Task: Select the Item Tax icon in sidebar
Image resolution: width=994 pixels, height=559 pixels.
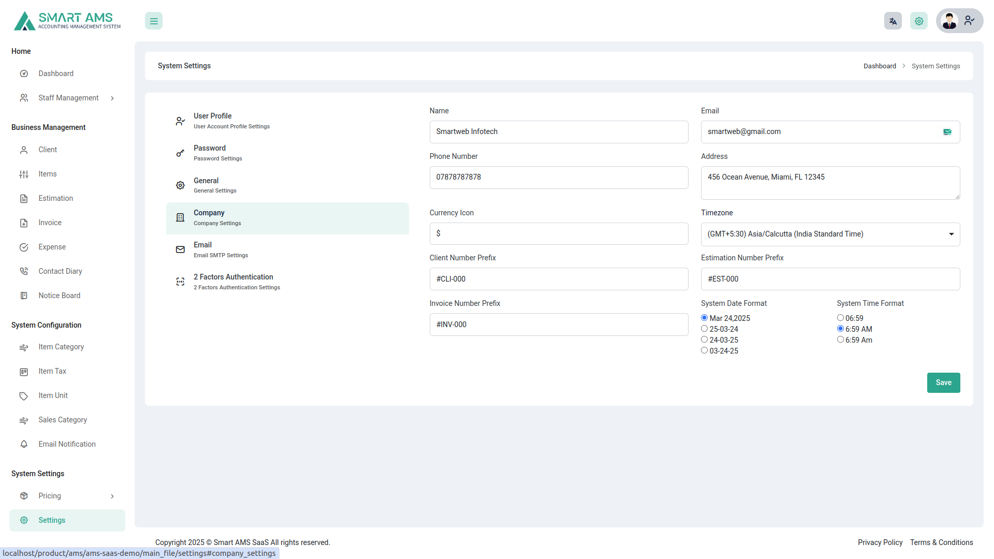Action: click(24, 371)
